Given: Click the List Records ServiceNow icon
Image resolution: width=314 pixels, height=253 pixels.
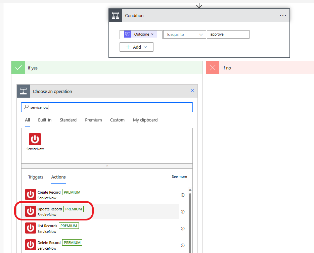Looking at the screenshot, I should click(31, 228).
